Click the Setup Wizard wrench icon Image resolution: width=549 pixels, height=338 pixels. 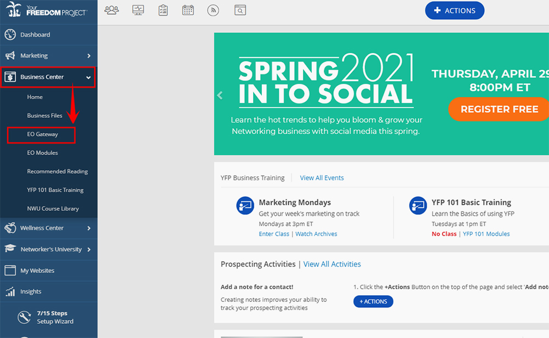coord(24,317)
